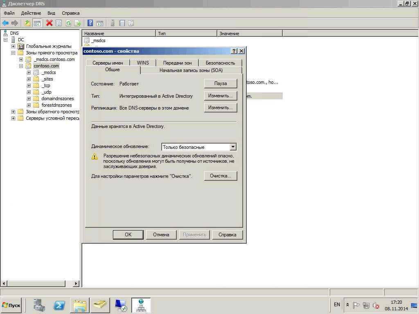Click the Очистка button
Image resolution: width=419 pixels, height=314 pixels.
[221, 176]
